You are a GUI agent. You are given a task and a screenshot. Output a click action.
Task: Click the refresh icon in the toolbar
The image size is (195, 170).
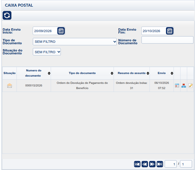(x=7, y=15)
